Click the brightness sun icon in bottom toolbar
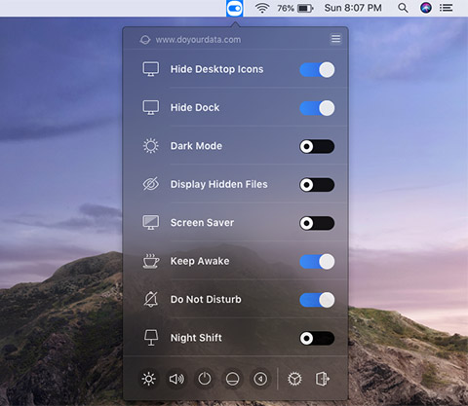Viewport: 468px width, 406px height. 149,379
